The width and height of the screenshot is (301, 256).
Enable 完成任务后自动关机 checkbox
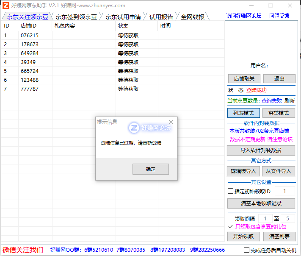[246, 250]
